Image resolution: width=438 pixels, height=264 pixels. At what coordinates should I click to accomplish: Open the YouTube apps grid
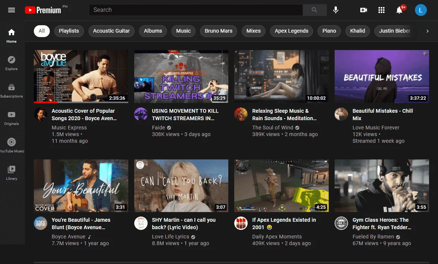click(381, 10)
